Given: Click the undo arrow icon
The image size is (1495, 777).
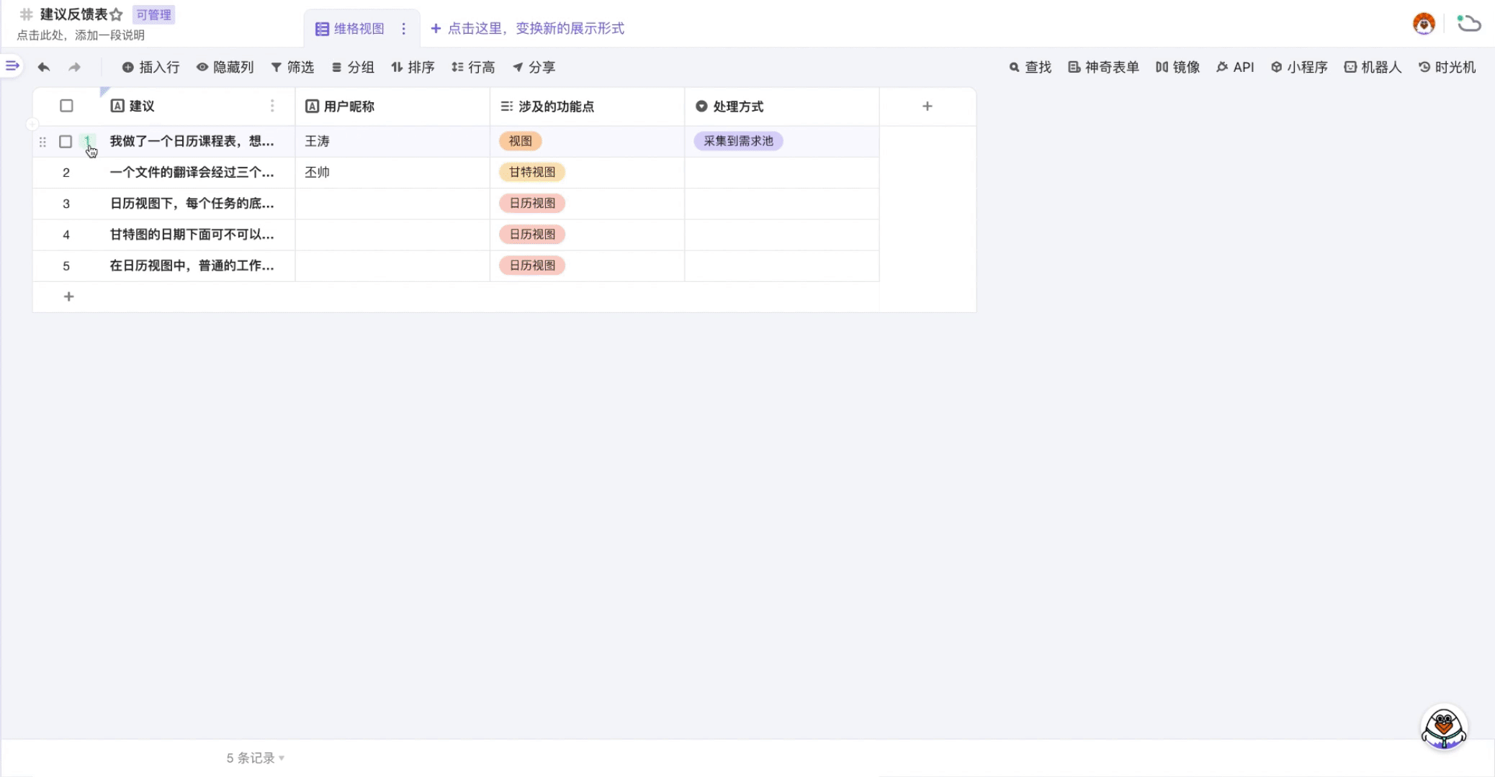Looking at the screenshot, I should (44, 67).
